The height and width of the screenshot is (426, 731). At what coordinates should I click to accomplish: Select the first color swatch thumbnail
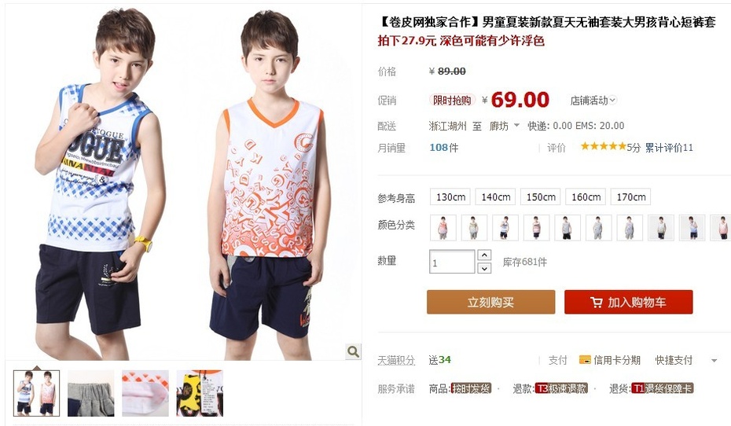pos(443,227)
